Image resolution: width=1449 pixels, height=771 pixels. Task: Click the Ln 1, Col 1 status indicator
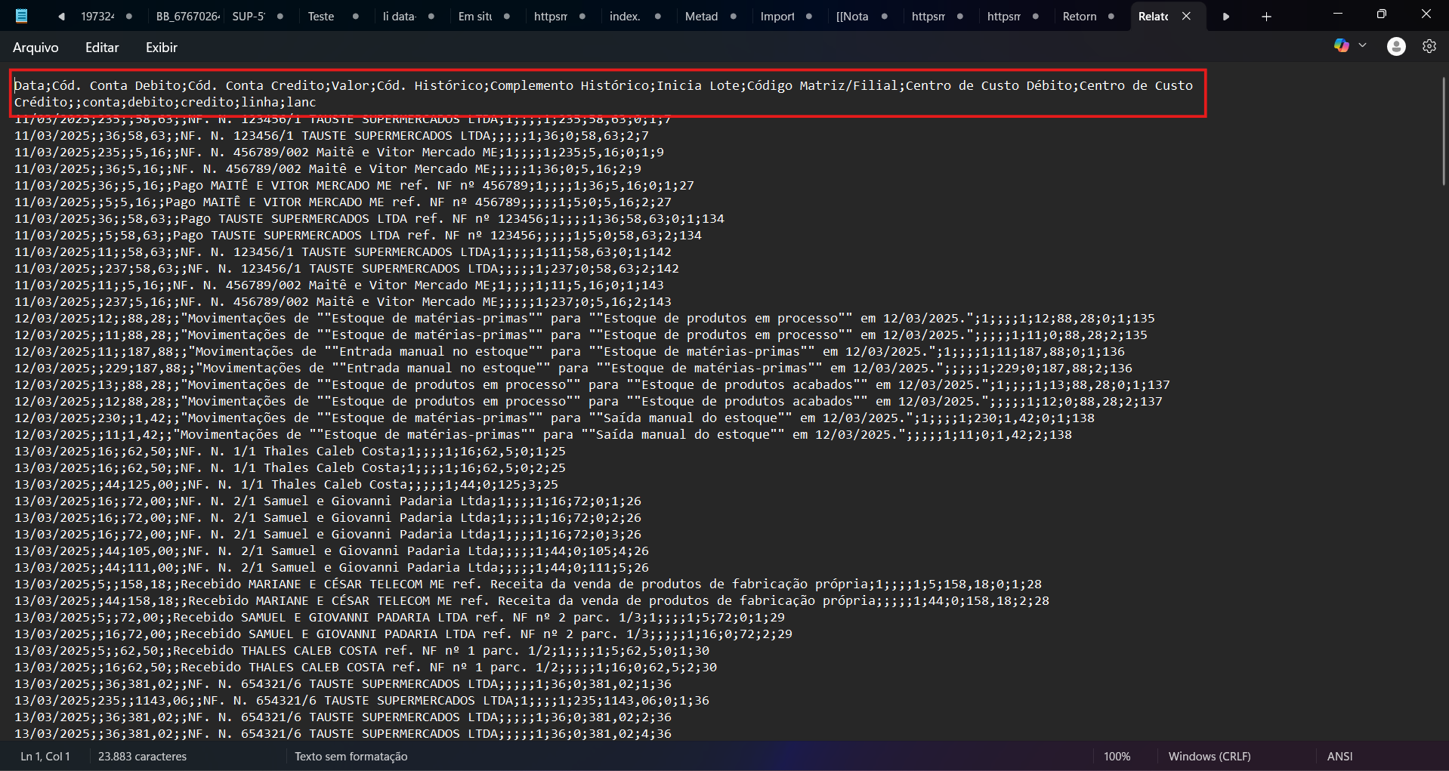pos(45,756)
